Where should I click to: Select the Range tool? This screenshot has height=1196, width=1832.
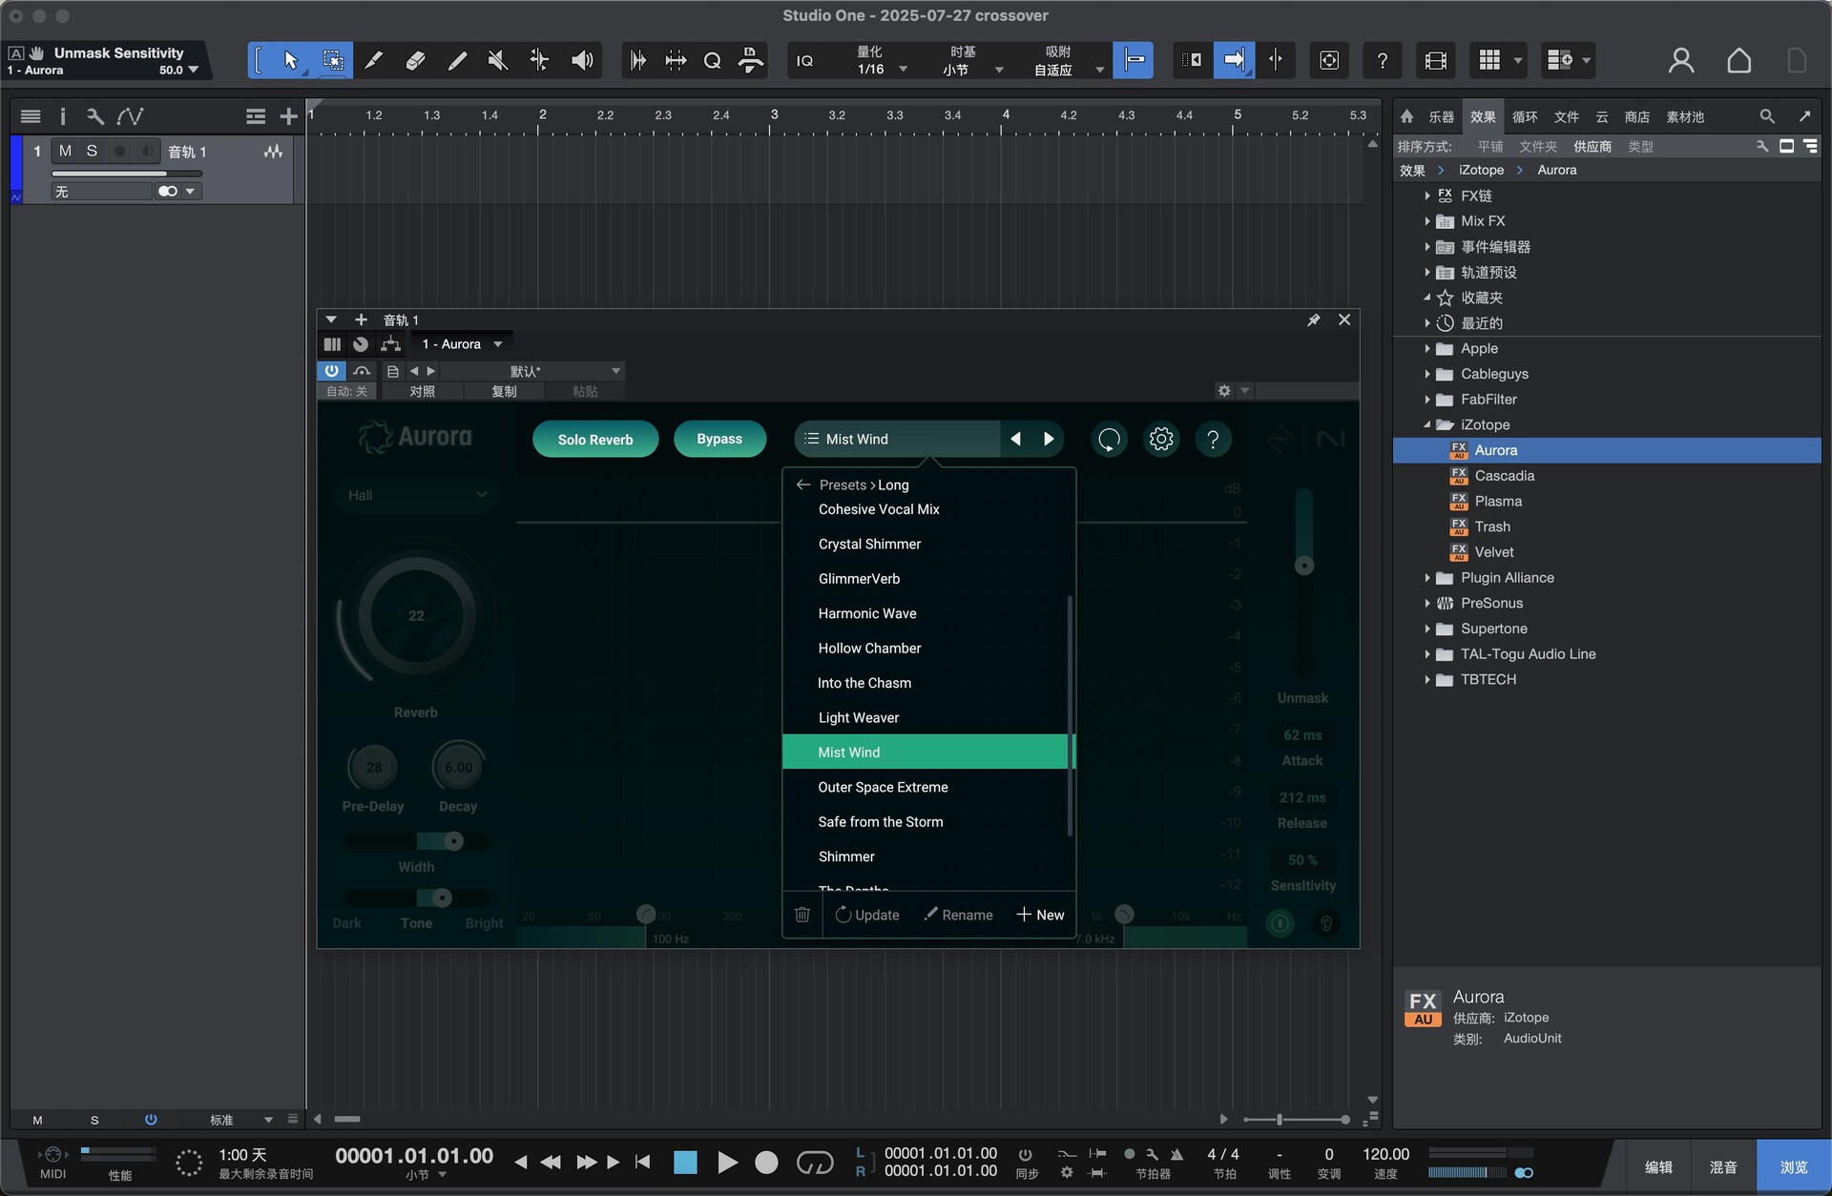click(332, 61)
